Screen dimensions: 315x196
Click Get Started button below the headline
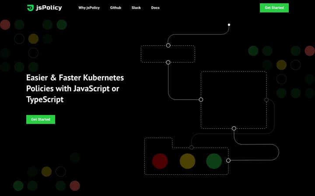(41, 119)
